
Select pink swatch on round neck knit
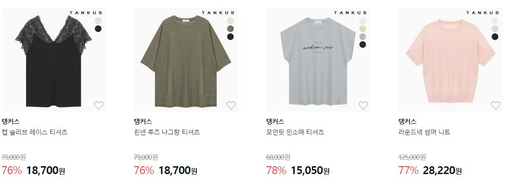tap(495, 29)
